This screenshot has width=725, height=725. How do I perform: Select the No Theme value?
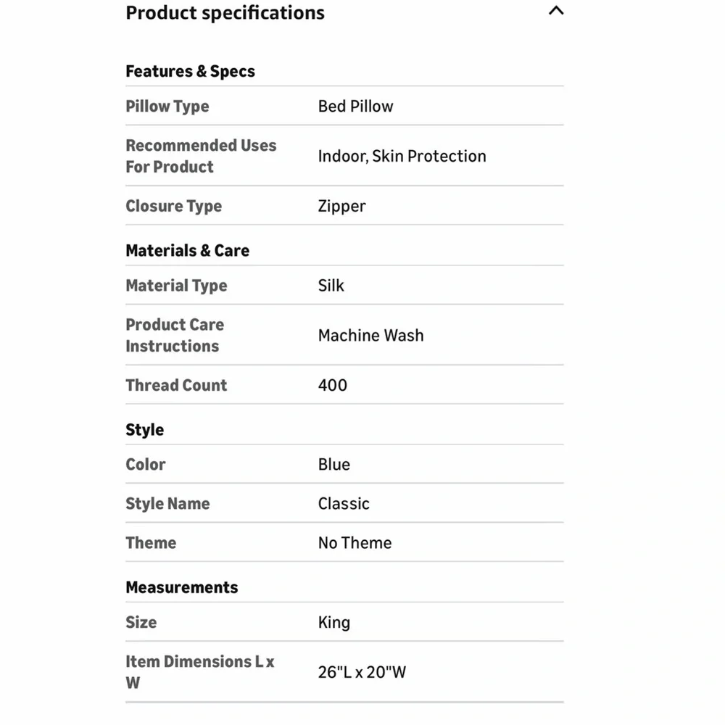coord(355,543)
